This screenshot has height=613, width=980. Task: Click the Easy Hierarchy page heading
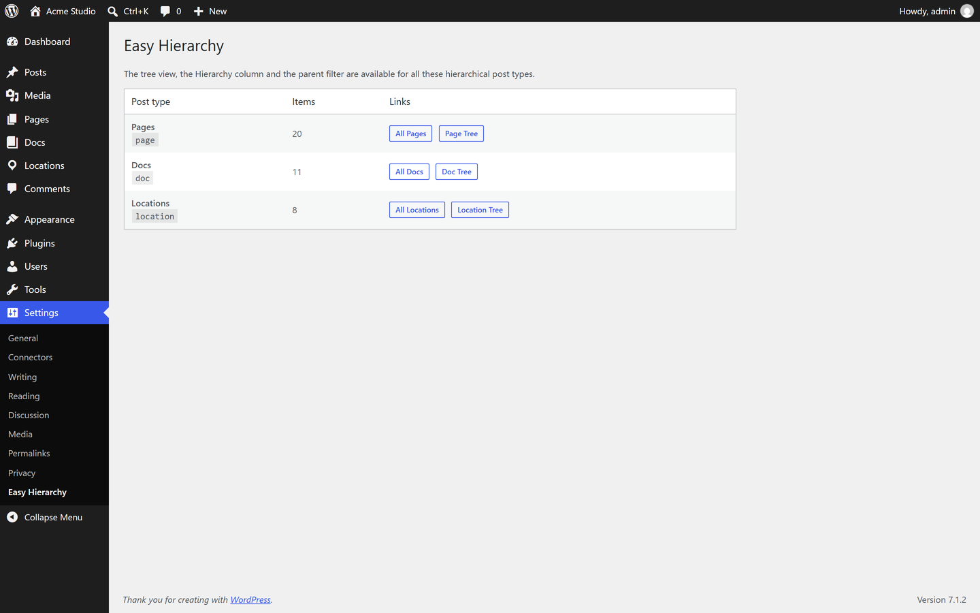(x=174, y=46)
